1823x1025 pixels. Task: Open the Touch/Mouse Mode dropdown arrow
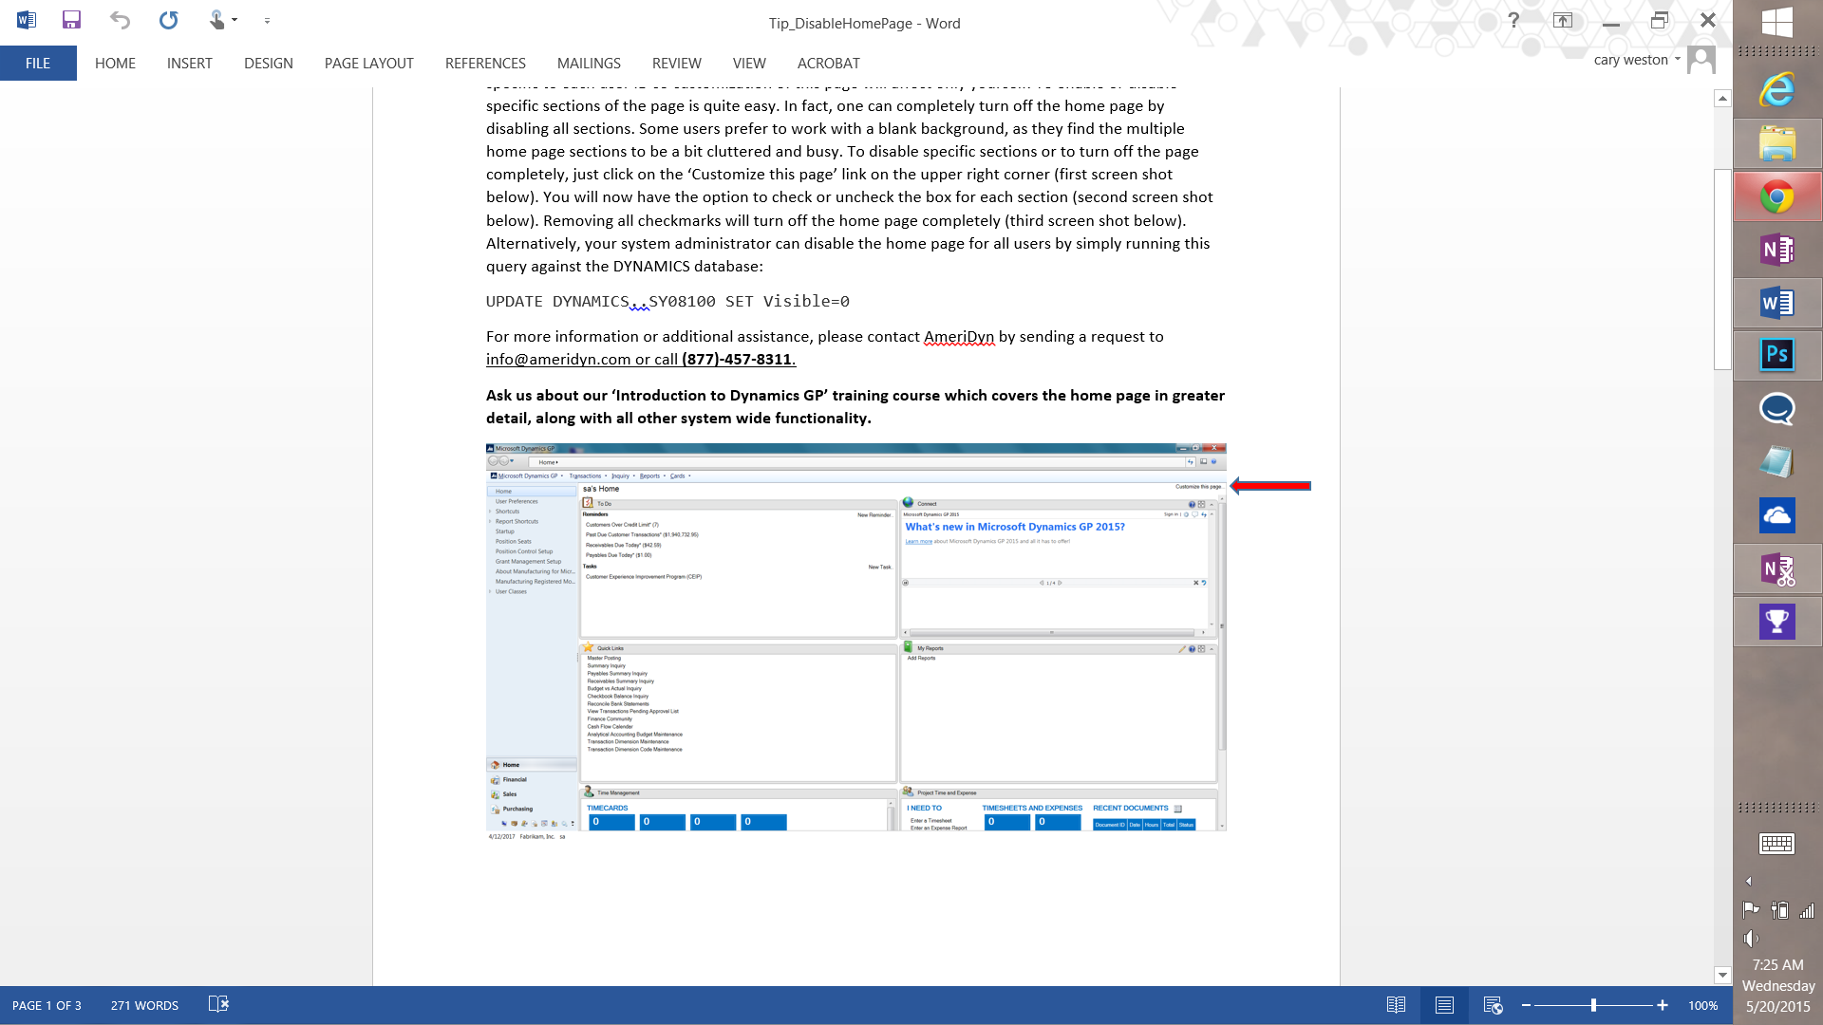coord(235,20)
